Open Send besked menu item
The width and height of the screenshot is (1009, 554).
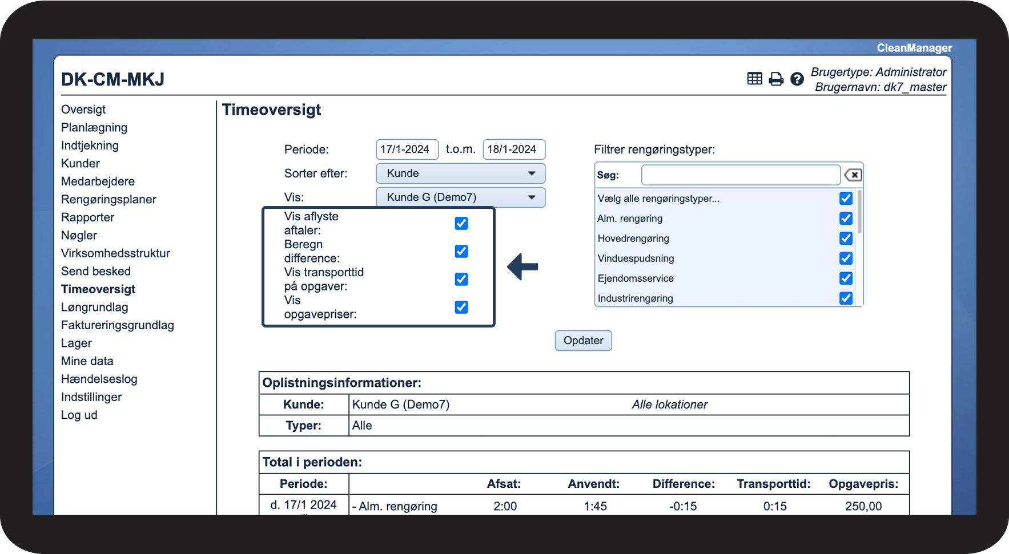(96, 271)
